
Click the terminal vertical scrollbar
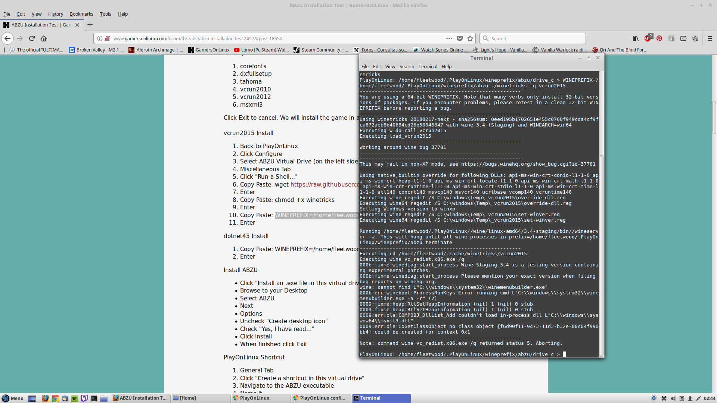pyautogui.click(x=601, y=256)
